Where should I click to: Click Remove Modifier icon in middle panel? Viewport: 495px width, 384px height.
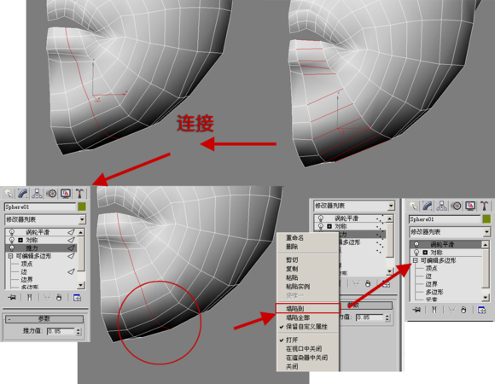pyautogui.click(x=368, y=283)
